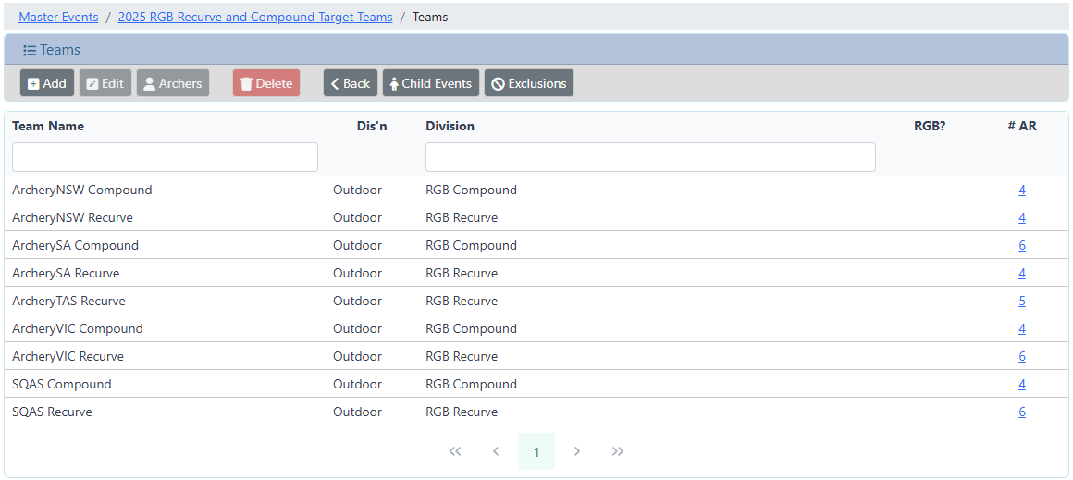This screenshot has height=480, width=1073.
Task: Click the red Delete button
Action: [265, 83]
